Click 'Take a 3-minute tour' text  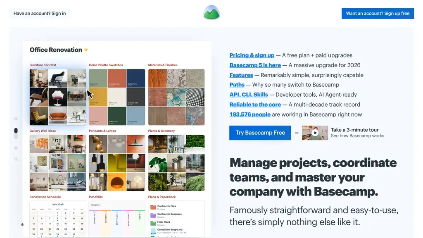355,130
